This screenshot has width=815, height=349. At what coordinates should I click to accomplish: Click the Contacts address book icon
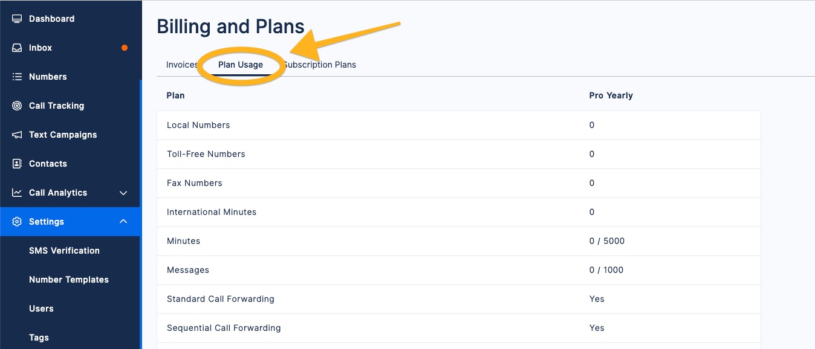[17, 164]
